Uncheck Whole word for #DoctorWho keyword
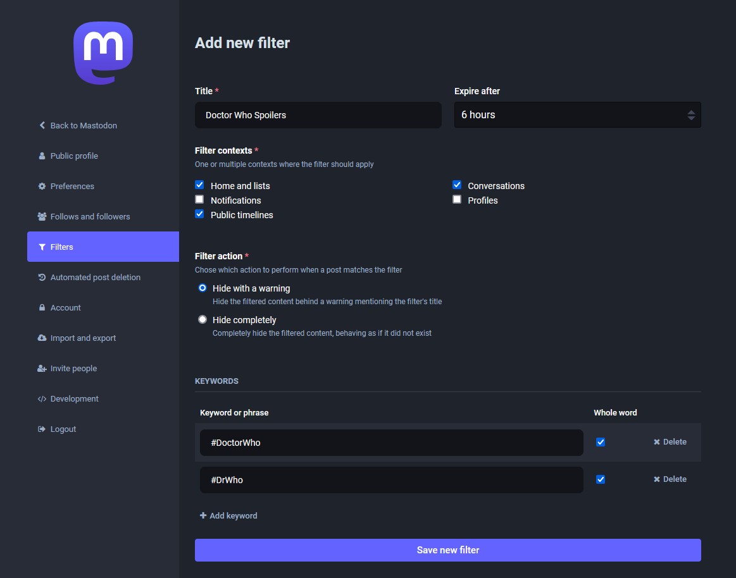Viewport: 736px width, 578px height. [601, 442]
